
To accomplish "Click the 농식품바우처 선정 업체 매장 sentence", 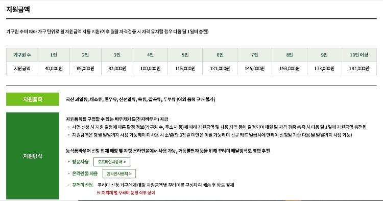I will click(x=167, y=151).
